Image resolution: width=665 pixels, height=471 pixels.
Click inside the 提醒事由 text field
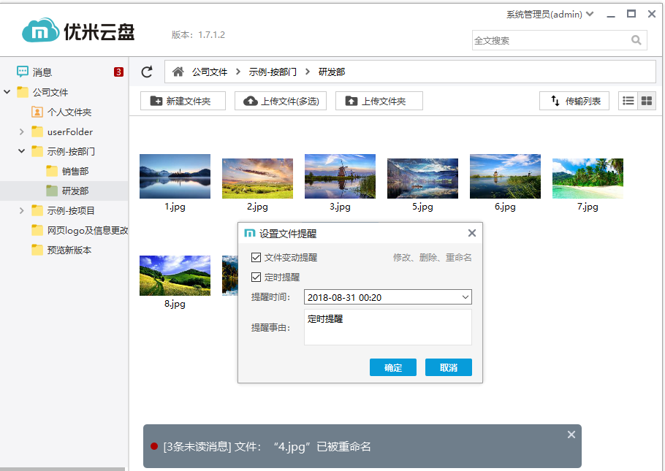387,327
